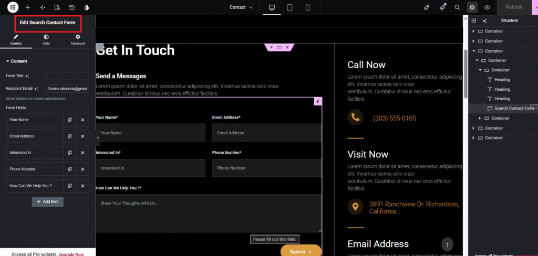Open the Your Name field item
Image resolution: width=538 pixels, height=256 pixels.
pyautogui.click(x=35, y=120)
